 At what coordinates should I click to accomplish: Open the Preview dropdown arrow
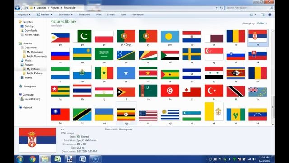52,14
